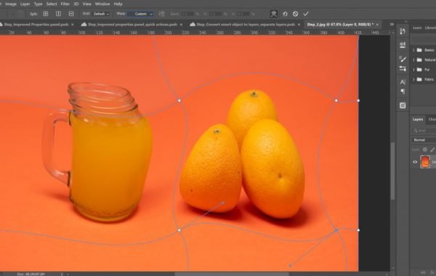Cancel the transform with the circle-slash icon
Screen dimensions: 436x276
point(295,14)
